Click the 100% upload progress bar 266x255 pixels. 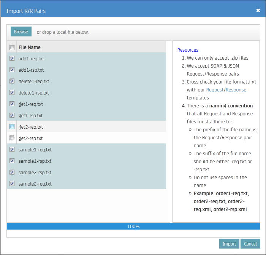pos(133,227)
